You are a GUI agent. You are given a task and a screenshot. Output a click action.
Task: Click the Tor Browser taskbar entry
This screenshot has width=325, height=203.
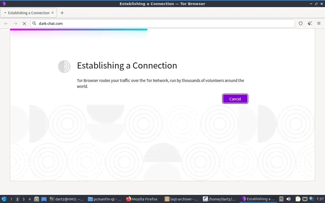coord(258,199)
